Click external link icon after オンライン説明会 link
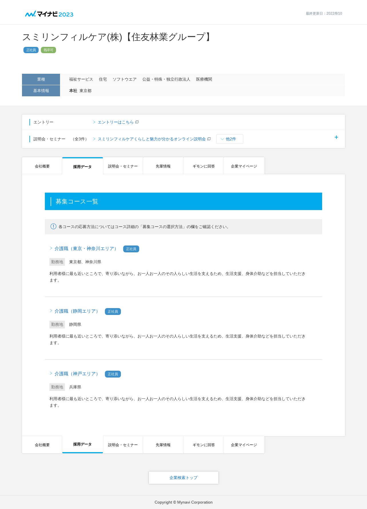The image size is (367, 509). pos(209,139)
